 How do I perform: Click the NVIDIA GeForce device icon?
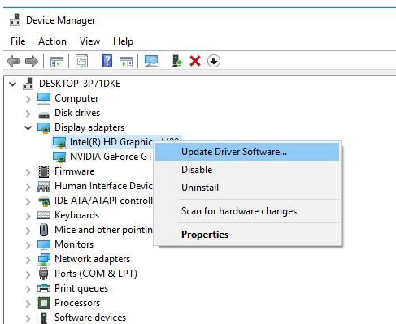click(59, 157)
